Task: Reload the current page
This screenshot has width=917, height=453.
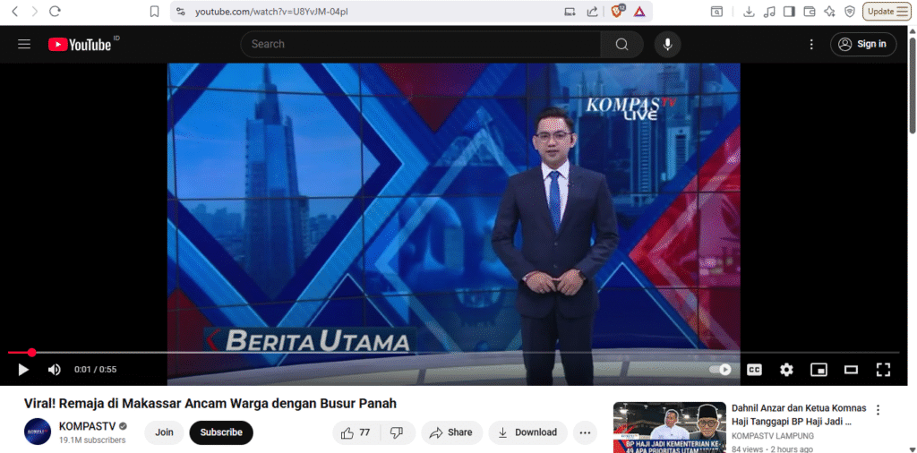Action: click(x=55, y=11)
